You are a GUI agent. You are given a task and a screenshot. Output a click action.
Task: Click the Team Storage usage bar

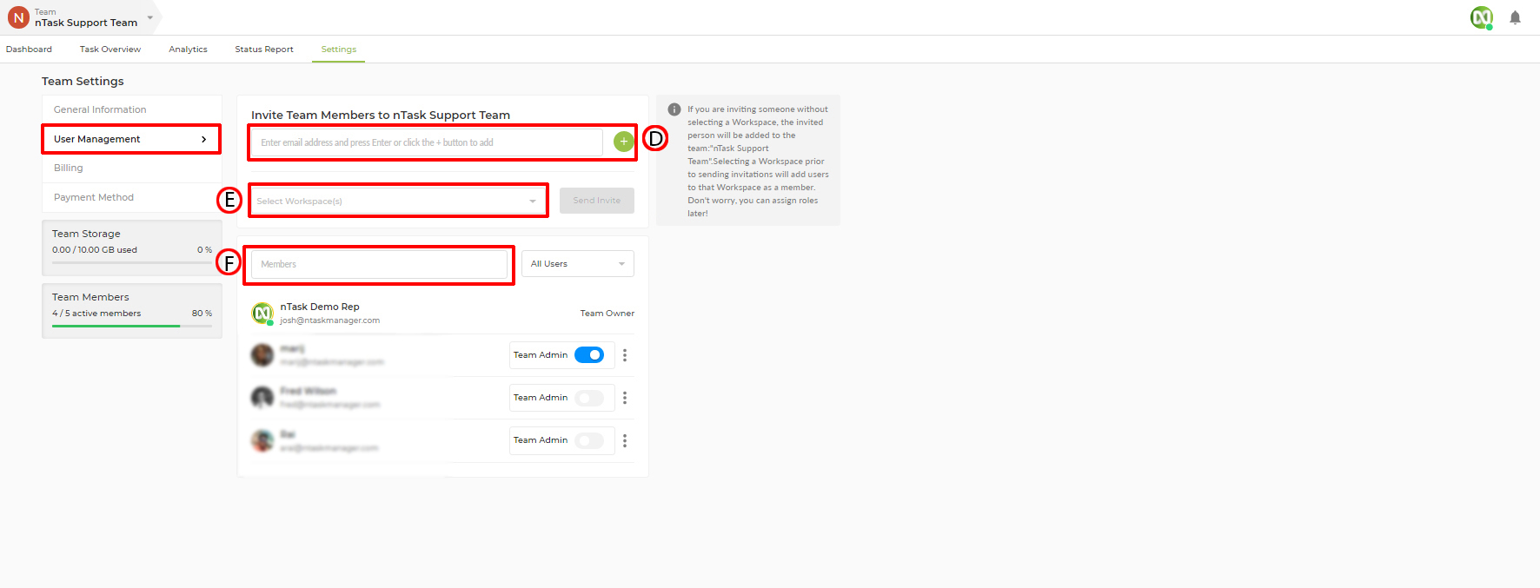tap(132, 262)
